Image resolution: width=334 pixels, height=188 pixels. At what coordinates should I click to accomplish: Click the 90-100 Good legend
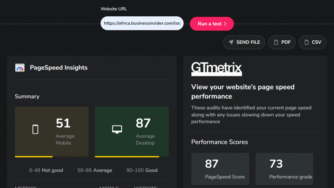(x=142, y=170)
